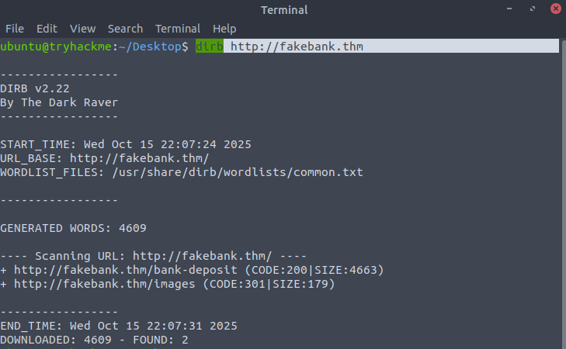Viewport: 566px width, 349px height.
Task: Click the highlighted dirb command word
Action: 210,47
